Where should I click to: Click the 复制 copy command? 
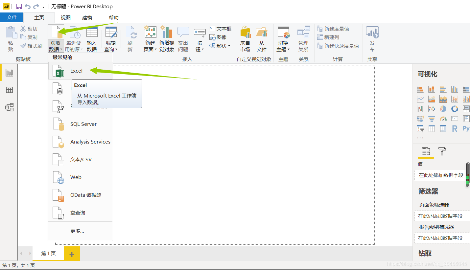click(29, 37)
